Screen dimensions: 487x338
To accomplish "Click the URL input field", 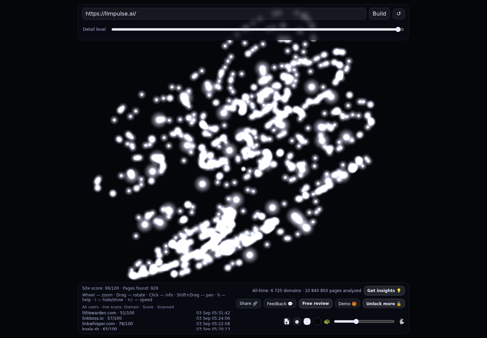I will [x=224, y=14].
